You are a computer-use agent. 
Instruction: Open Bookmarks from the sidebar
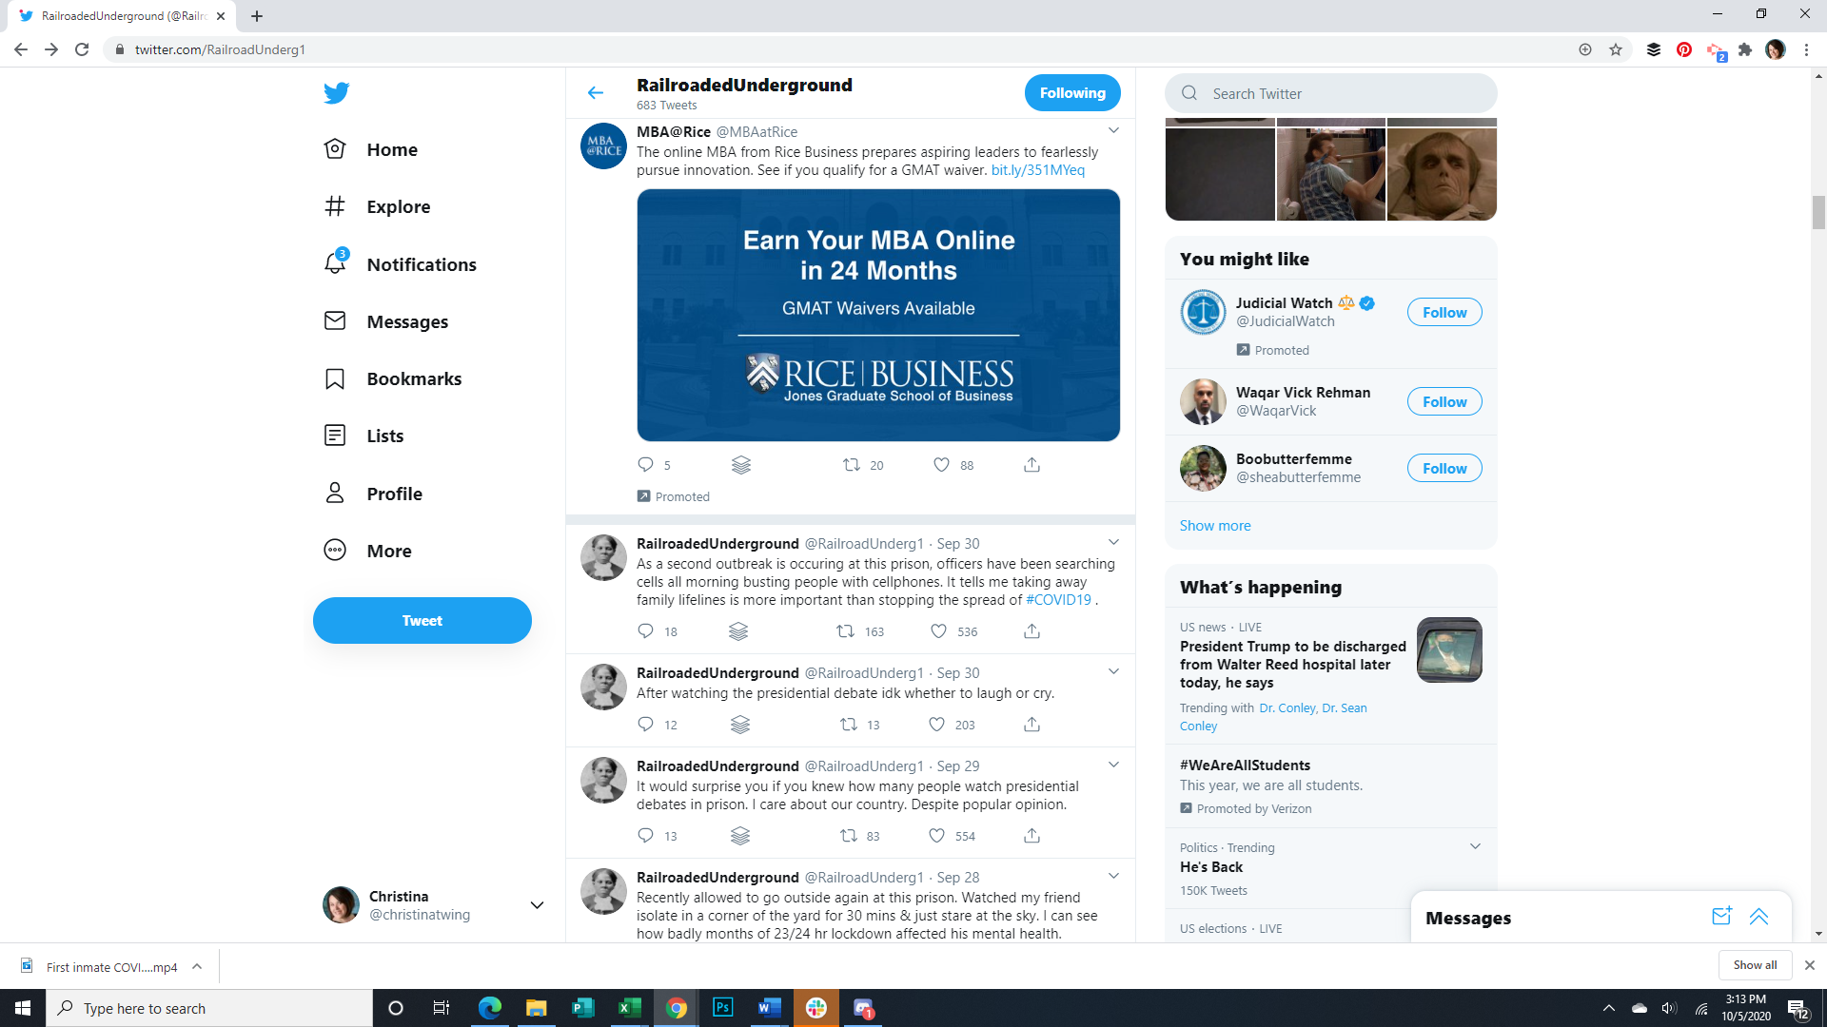(x=414, y=378)
